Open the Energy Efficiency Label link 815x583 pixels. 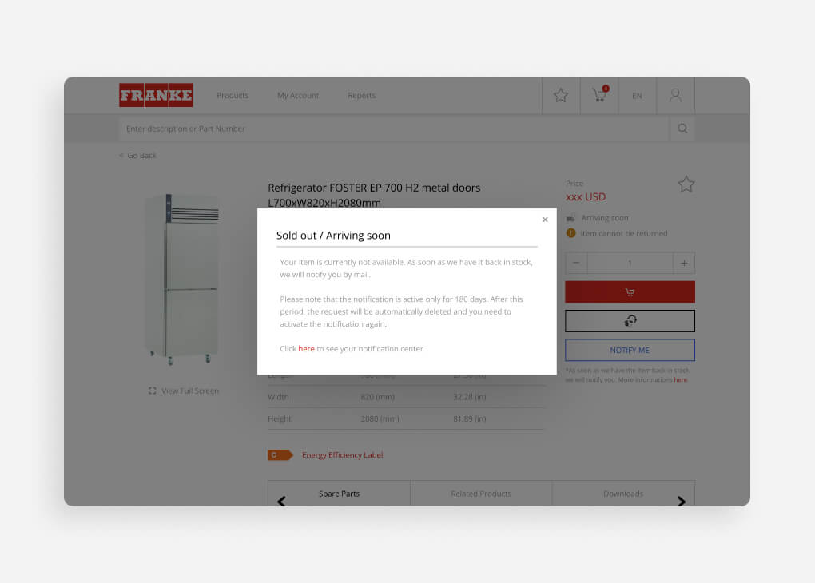tap(343, 455)
